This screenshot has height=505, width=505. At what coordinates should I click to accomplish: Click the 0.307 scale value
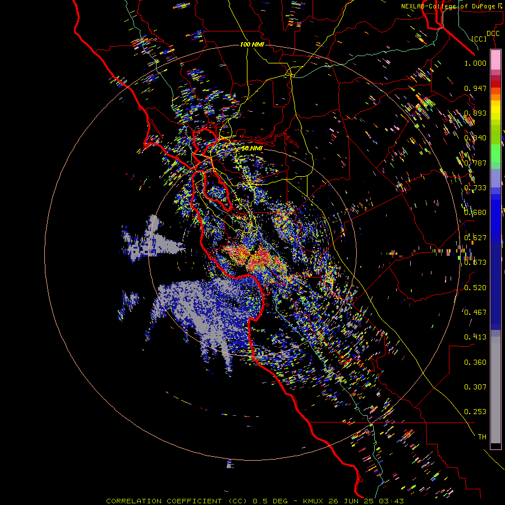(x=475, y=387)
